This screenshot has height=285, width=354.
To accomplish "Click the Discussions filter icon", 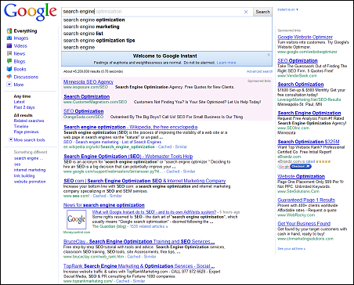I will click(x=9, y=77).
